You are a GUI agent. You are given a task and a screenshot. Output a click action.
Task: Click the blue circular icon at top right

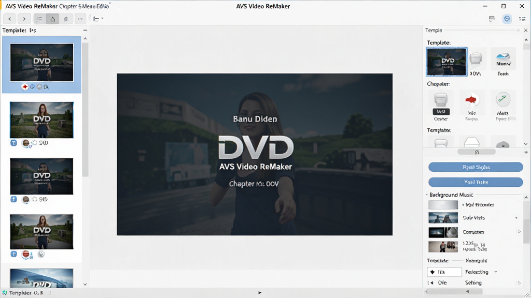(x=507, y=19)
